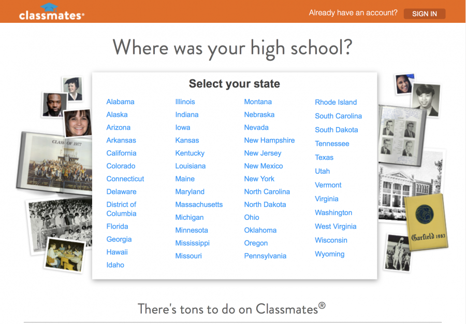This screenshot has height=324, width=466.
Task: Choose Rhode Island state link
Action: [x=336, y=102]
